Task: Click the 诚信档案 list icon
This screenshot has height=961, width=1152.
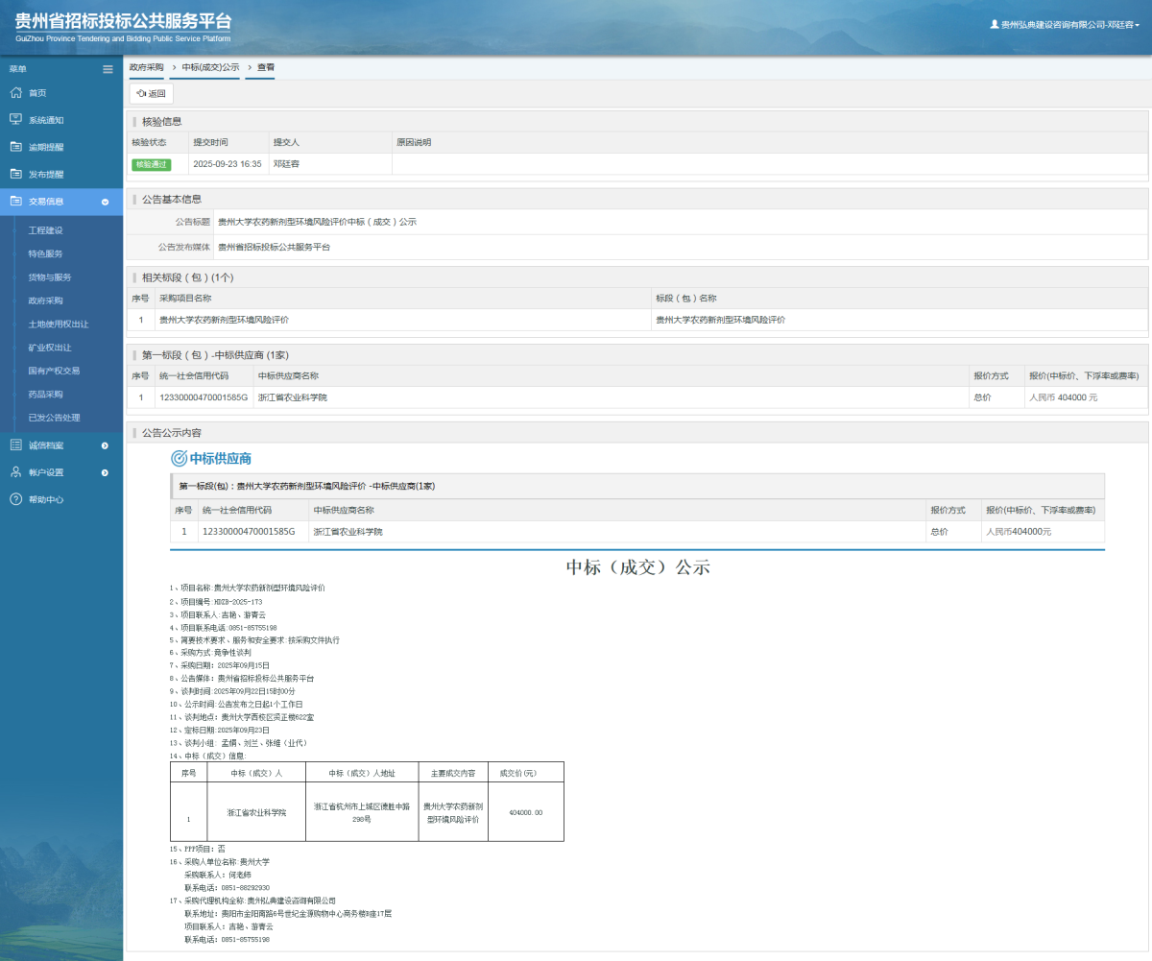Action: [15, 445]
